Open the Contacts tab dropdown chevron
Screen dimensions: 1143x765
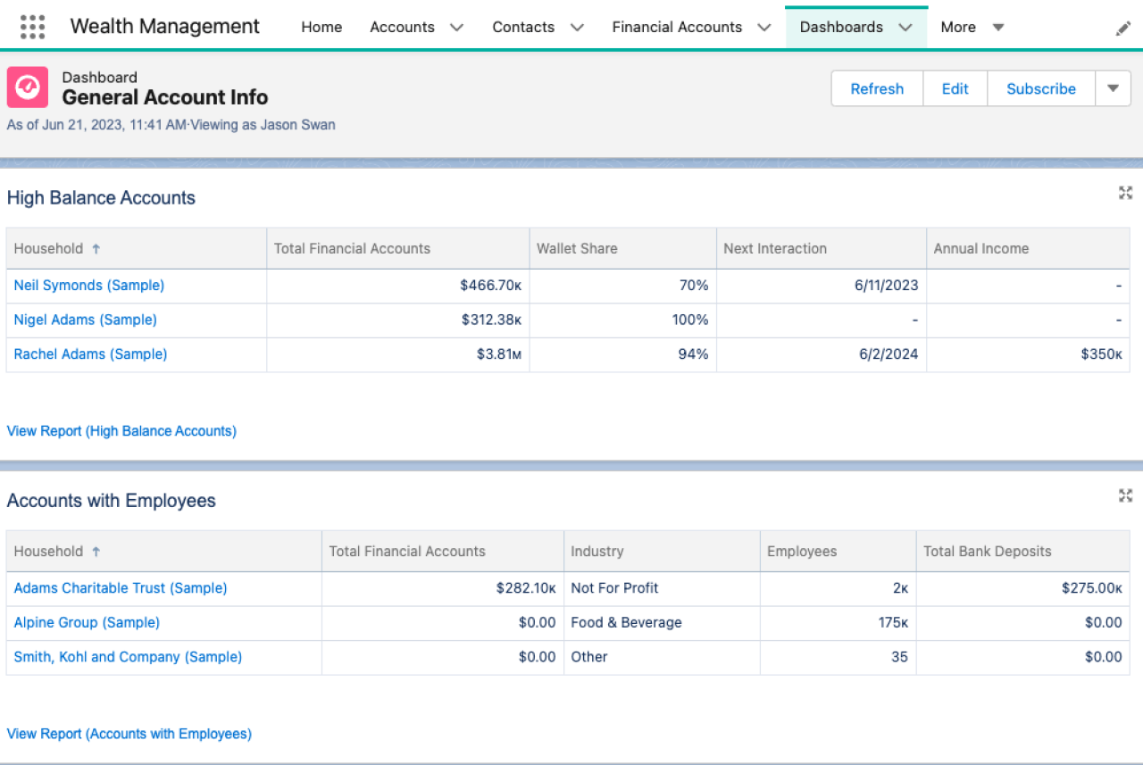[x=577, y=28]
